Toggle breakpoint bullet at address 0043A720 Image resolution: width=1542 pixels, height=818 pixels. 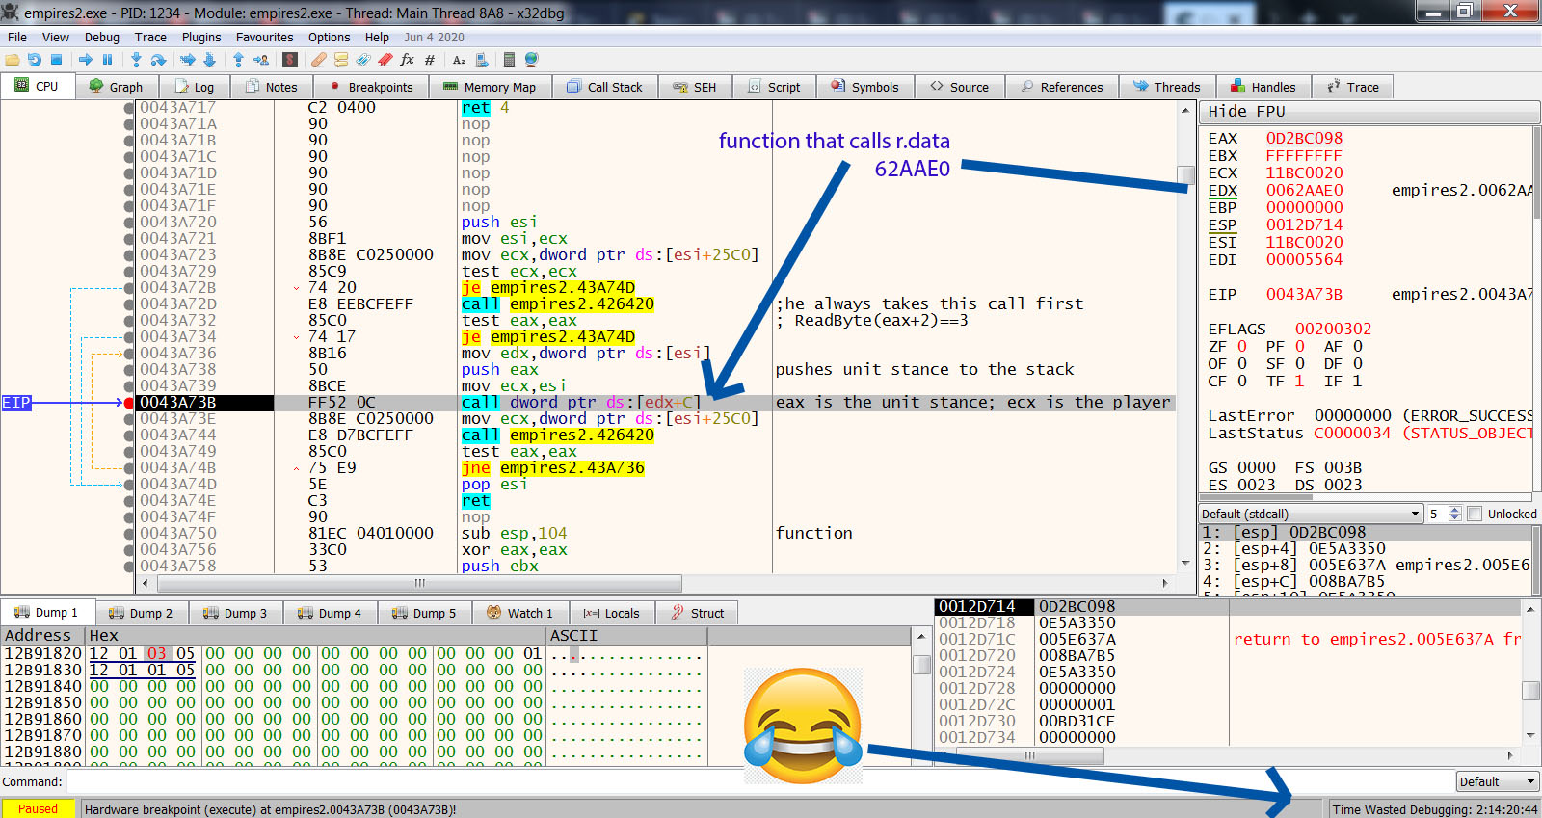tap(129, 223)
